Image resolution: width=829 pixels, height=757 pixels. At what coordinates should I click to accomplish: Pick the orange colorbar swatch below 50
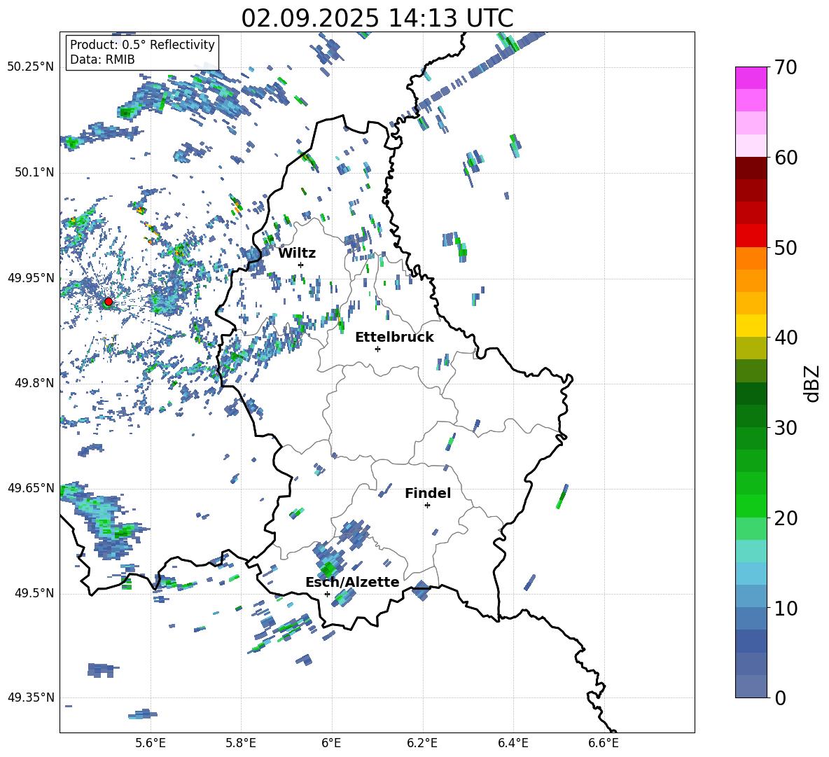(751, 258)
